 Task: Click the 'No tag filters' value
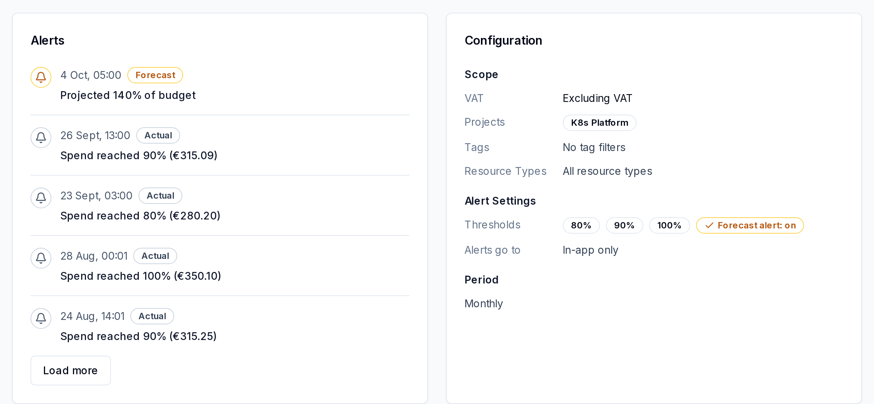click(594, 147)
